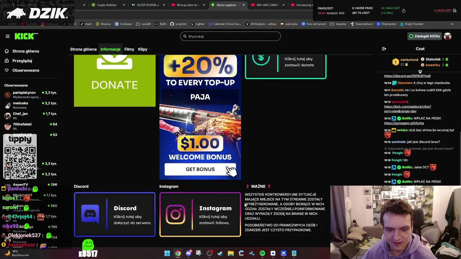Click the share icon in PAXGUSDT widget

coord(404,10)
